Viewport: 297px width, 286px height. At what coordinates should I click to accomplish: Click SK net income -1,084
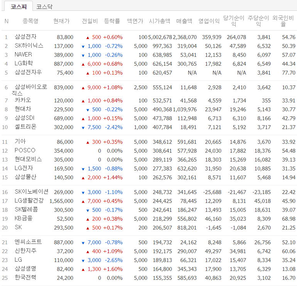pos(238,228)
